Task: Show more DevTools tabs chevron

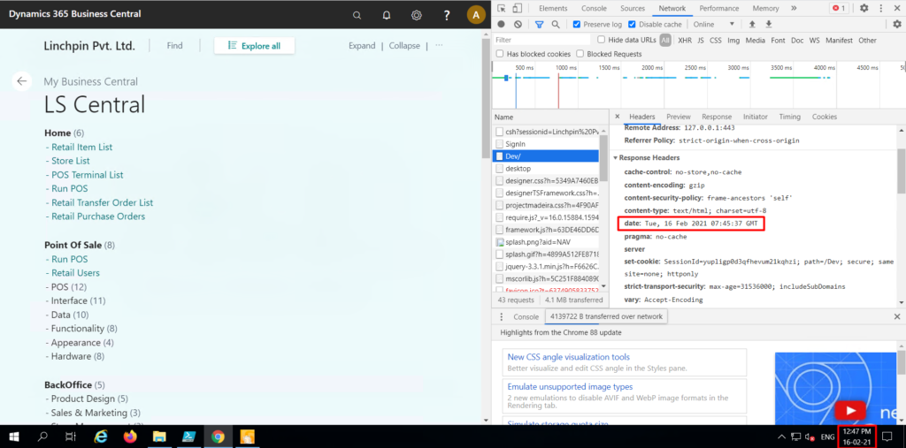Action: [x=794, y=8]
